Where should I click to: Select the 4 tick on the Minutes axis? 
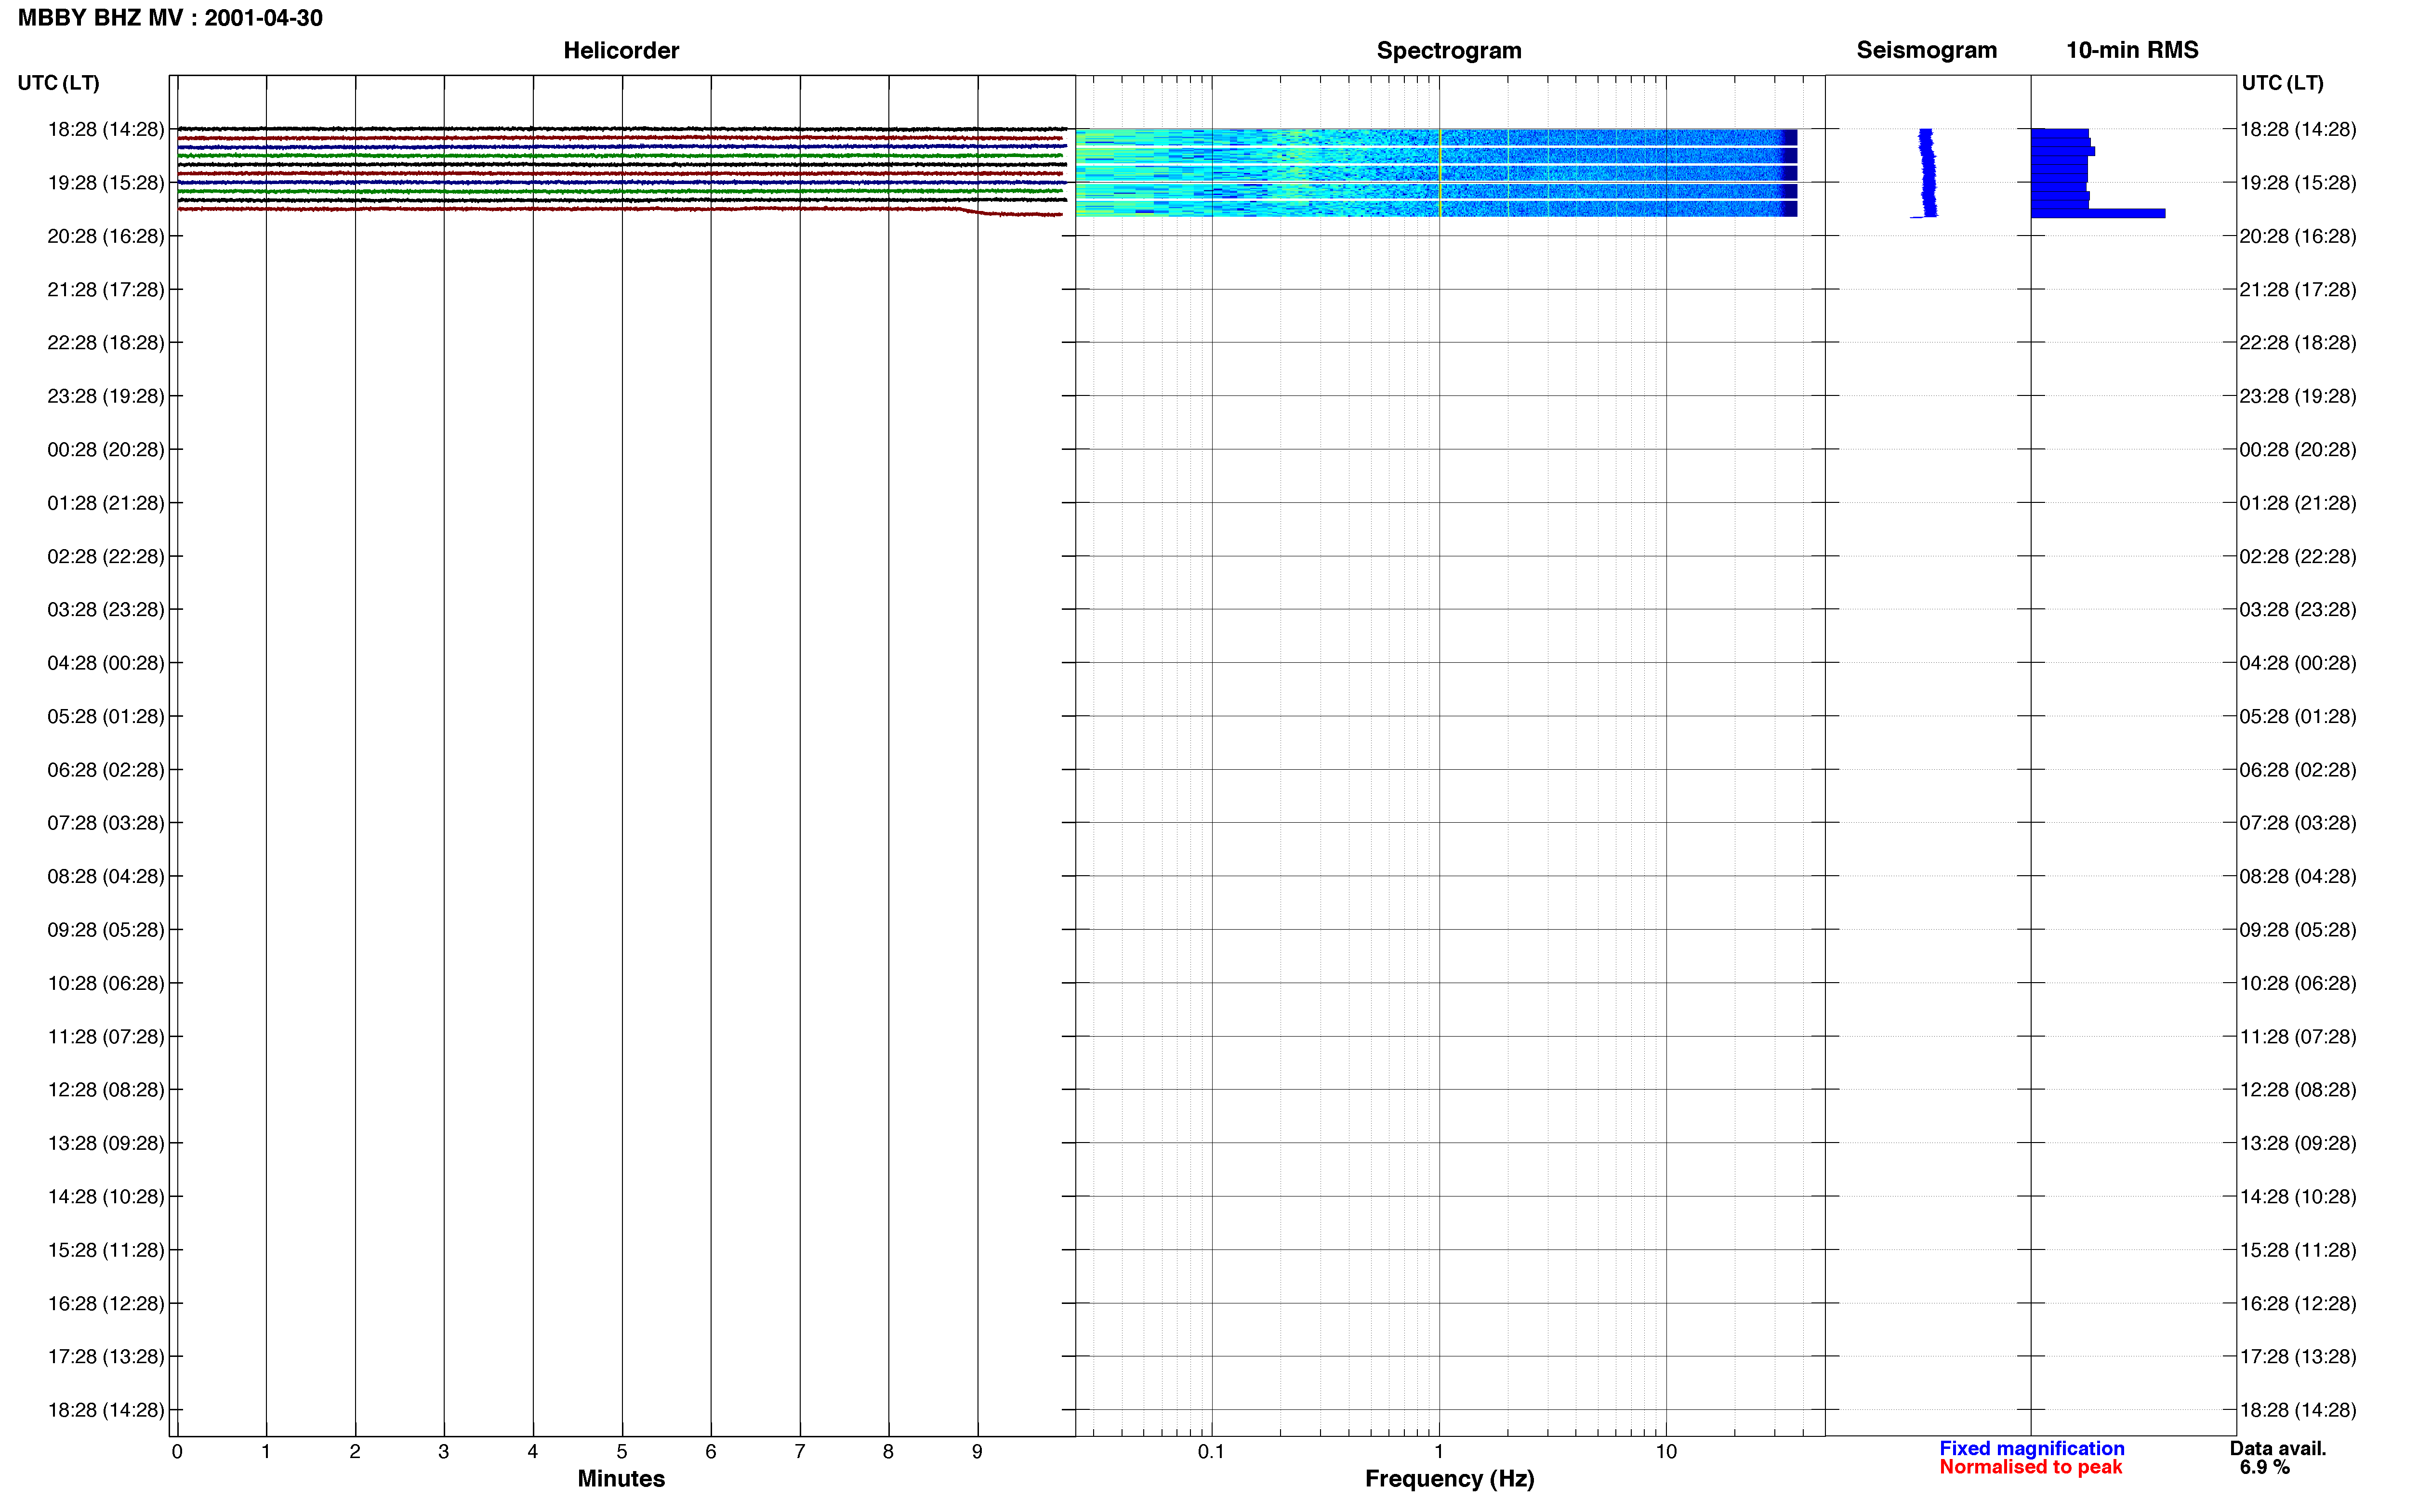tap(533, 1451)
